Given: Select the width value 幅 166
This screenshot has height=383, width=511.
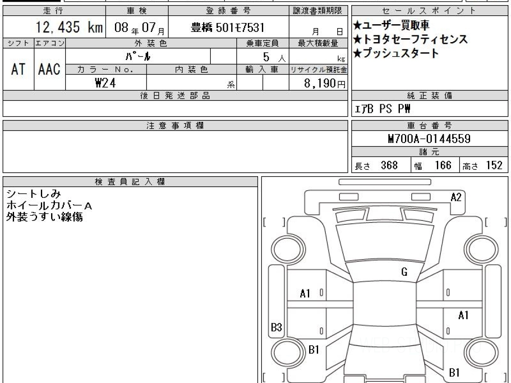Looking at the screenshot, I should tap(433, 165).
